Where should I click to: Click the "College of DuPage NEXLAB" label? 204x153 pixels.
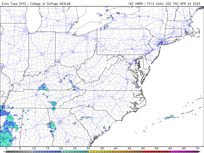tap(50, 4)
